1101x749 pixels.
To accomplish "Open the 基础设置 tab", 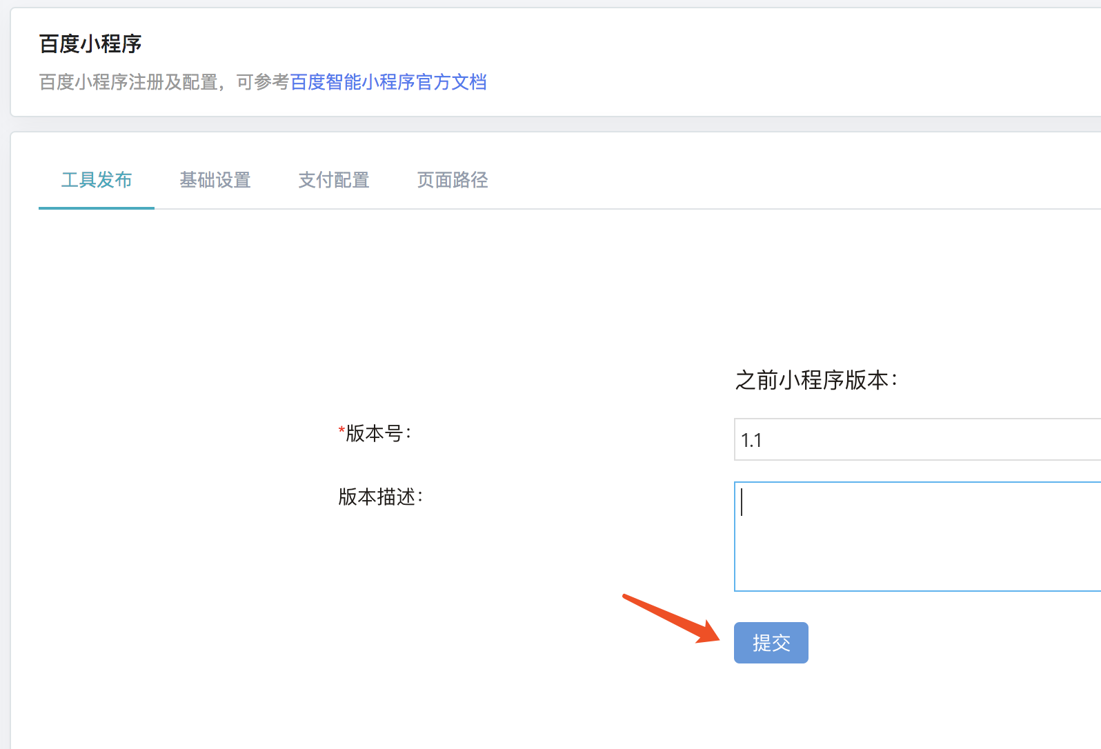I will (x=215, y=180).
